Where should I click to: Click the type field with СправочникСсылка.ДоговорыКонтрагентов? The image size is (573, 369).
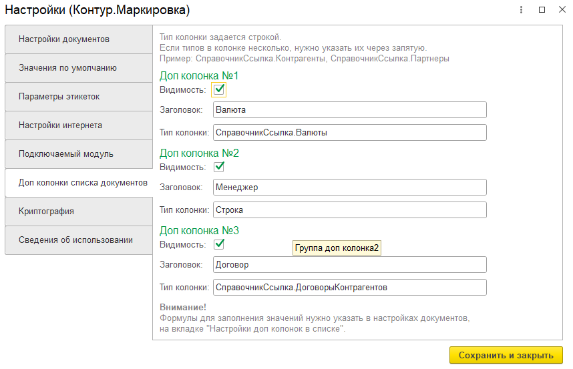tap(350, 287)
